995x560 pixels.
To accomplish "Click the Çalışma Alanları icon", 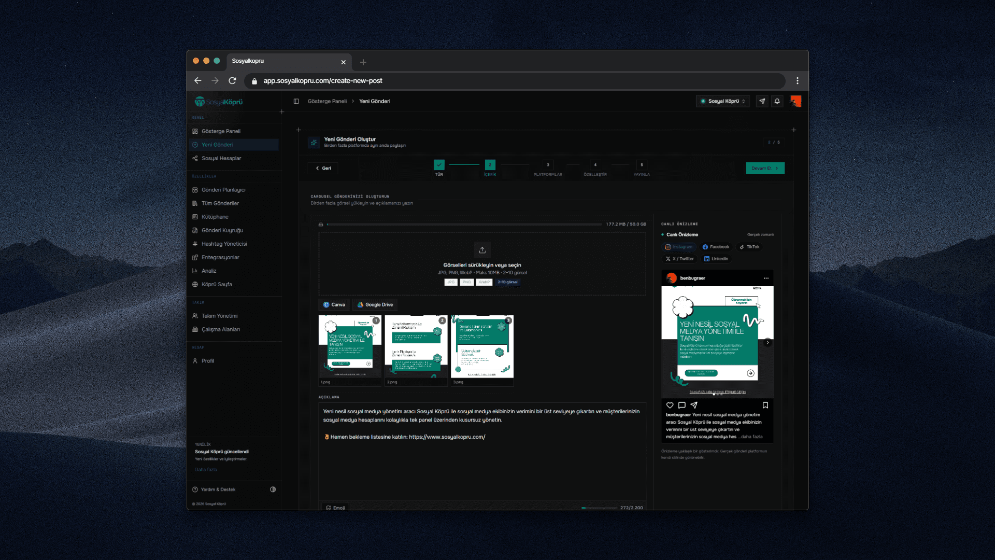I will [195, 329].
